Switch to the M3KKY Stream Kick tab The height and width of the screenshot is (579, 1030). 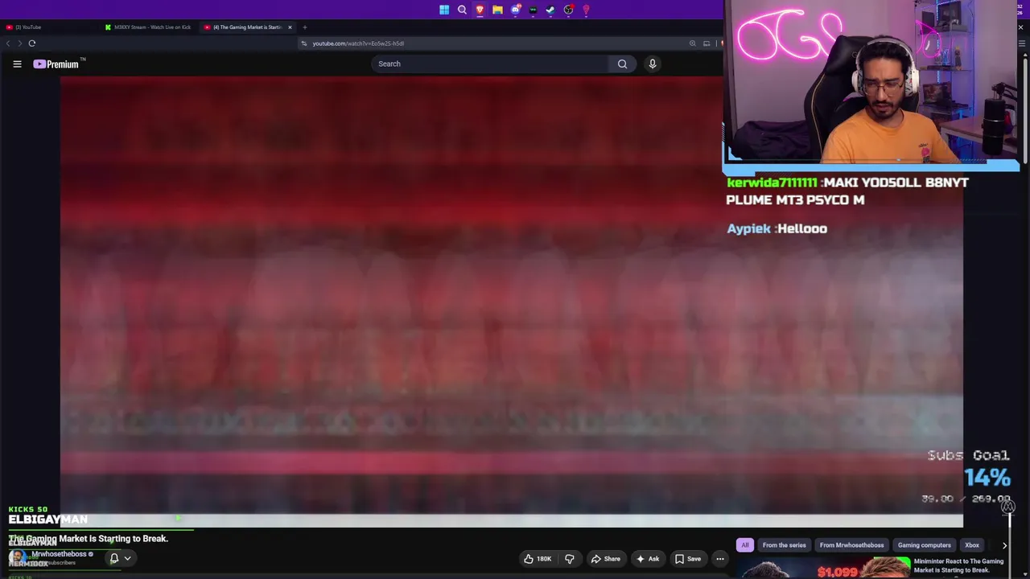click(x=149, y=27)
